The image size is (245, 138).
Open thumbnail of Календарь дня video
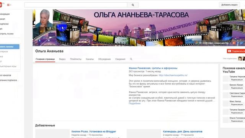point(144,134)
